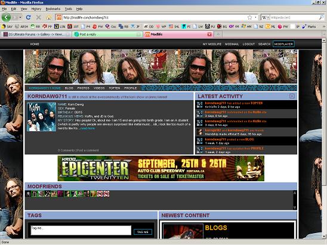Click the Wikipedia search input field
Screen dimensions: 327x245
294,17
